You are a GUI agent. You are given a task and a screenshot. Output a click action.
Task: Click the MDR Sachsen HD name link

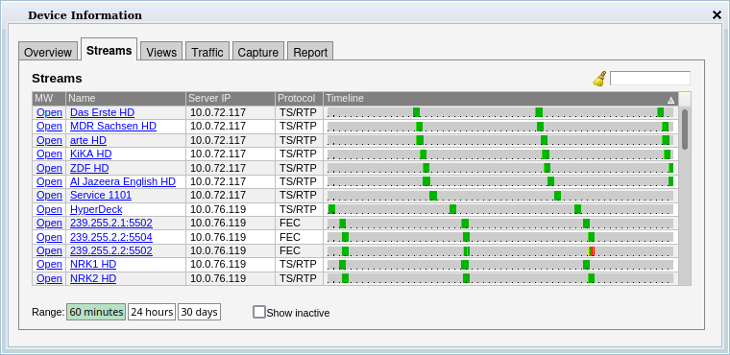[113, 126]
